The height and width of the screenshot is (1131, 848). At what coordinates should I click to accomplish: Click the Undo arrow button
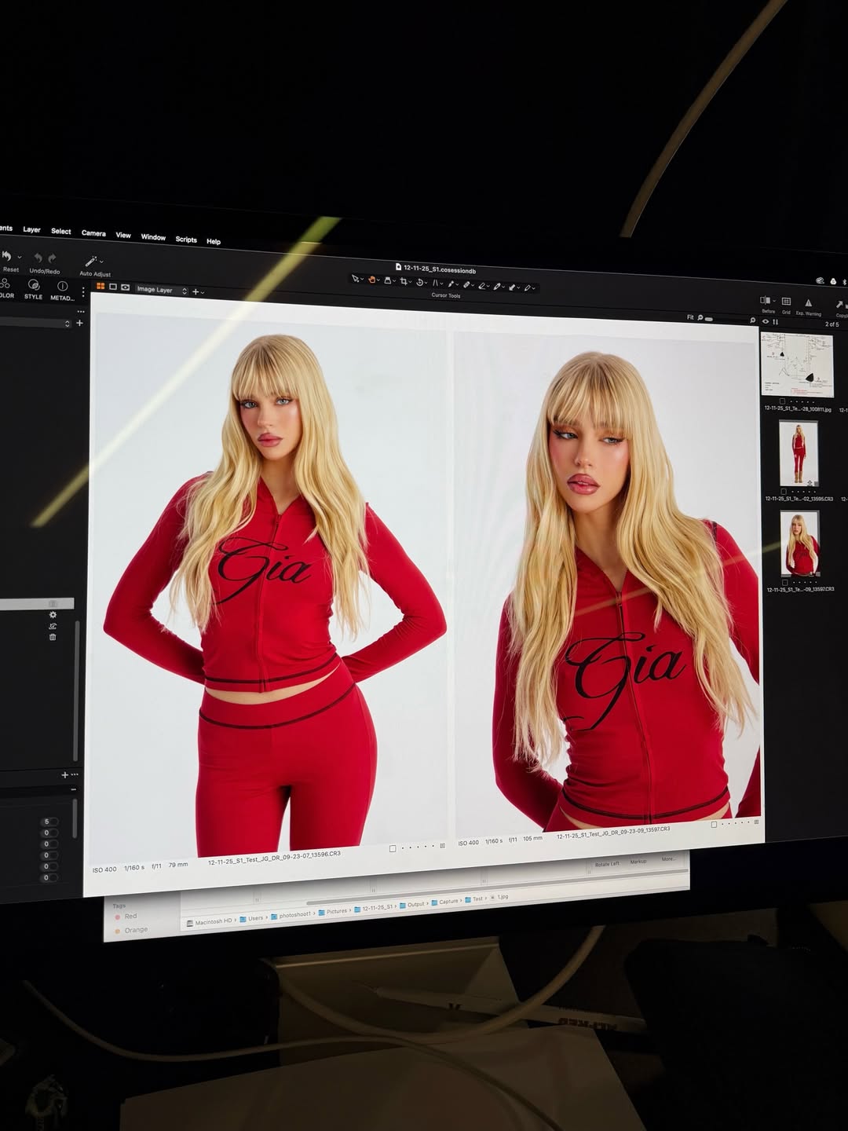[x=37, y=258]
